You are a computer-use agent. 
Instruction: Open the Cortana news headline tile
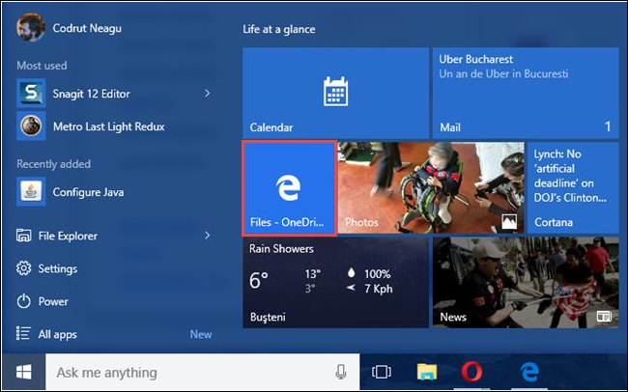(x=573, y=187)
